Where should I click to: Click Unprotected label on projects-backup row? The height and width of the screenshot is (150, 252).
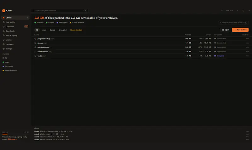click(221, 39)
